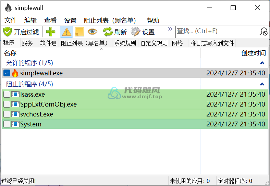Click the orange note log icon

click(x=79, y=32)
